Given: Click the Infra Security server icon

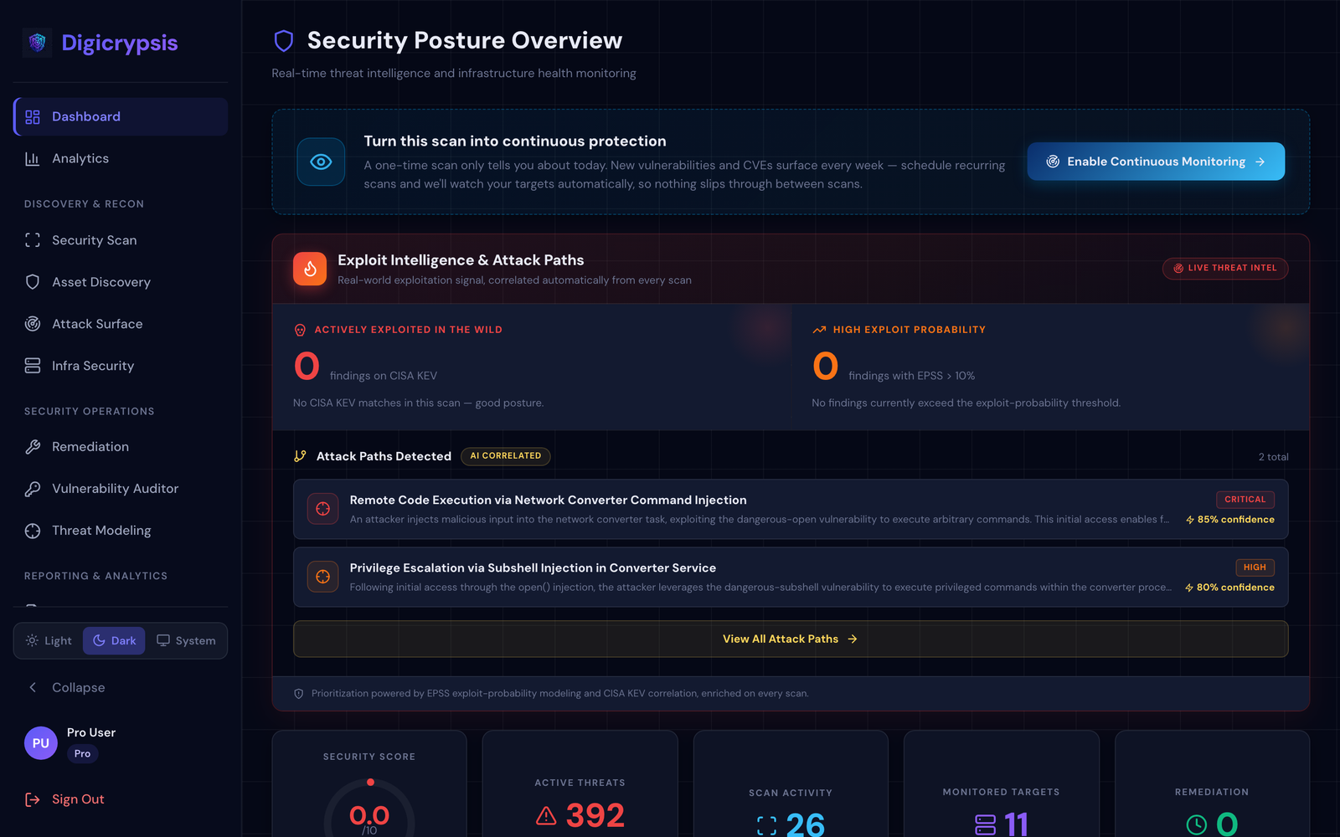Looking at the screenshot, I should (33, 366).
